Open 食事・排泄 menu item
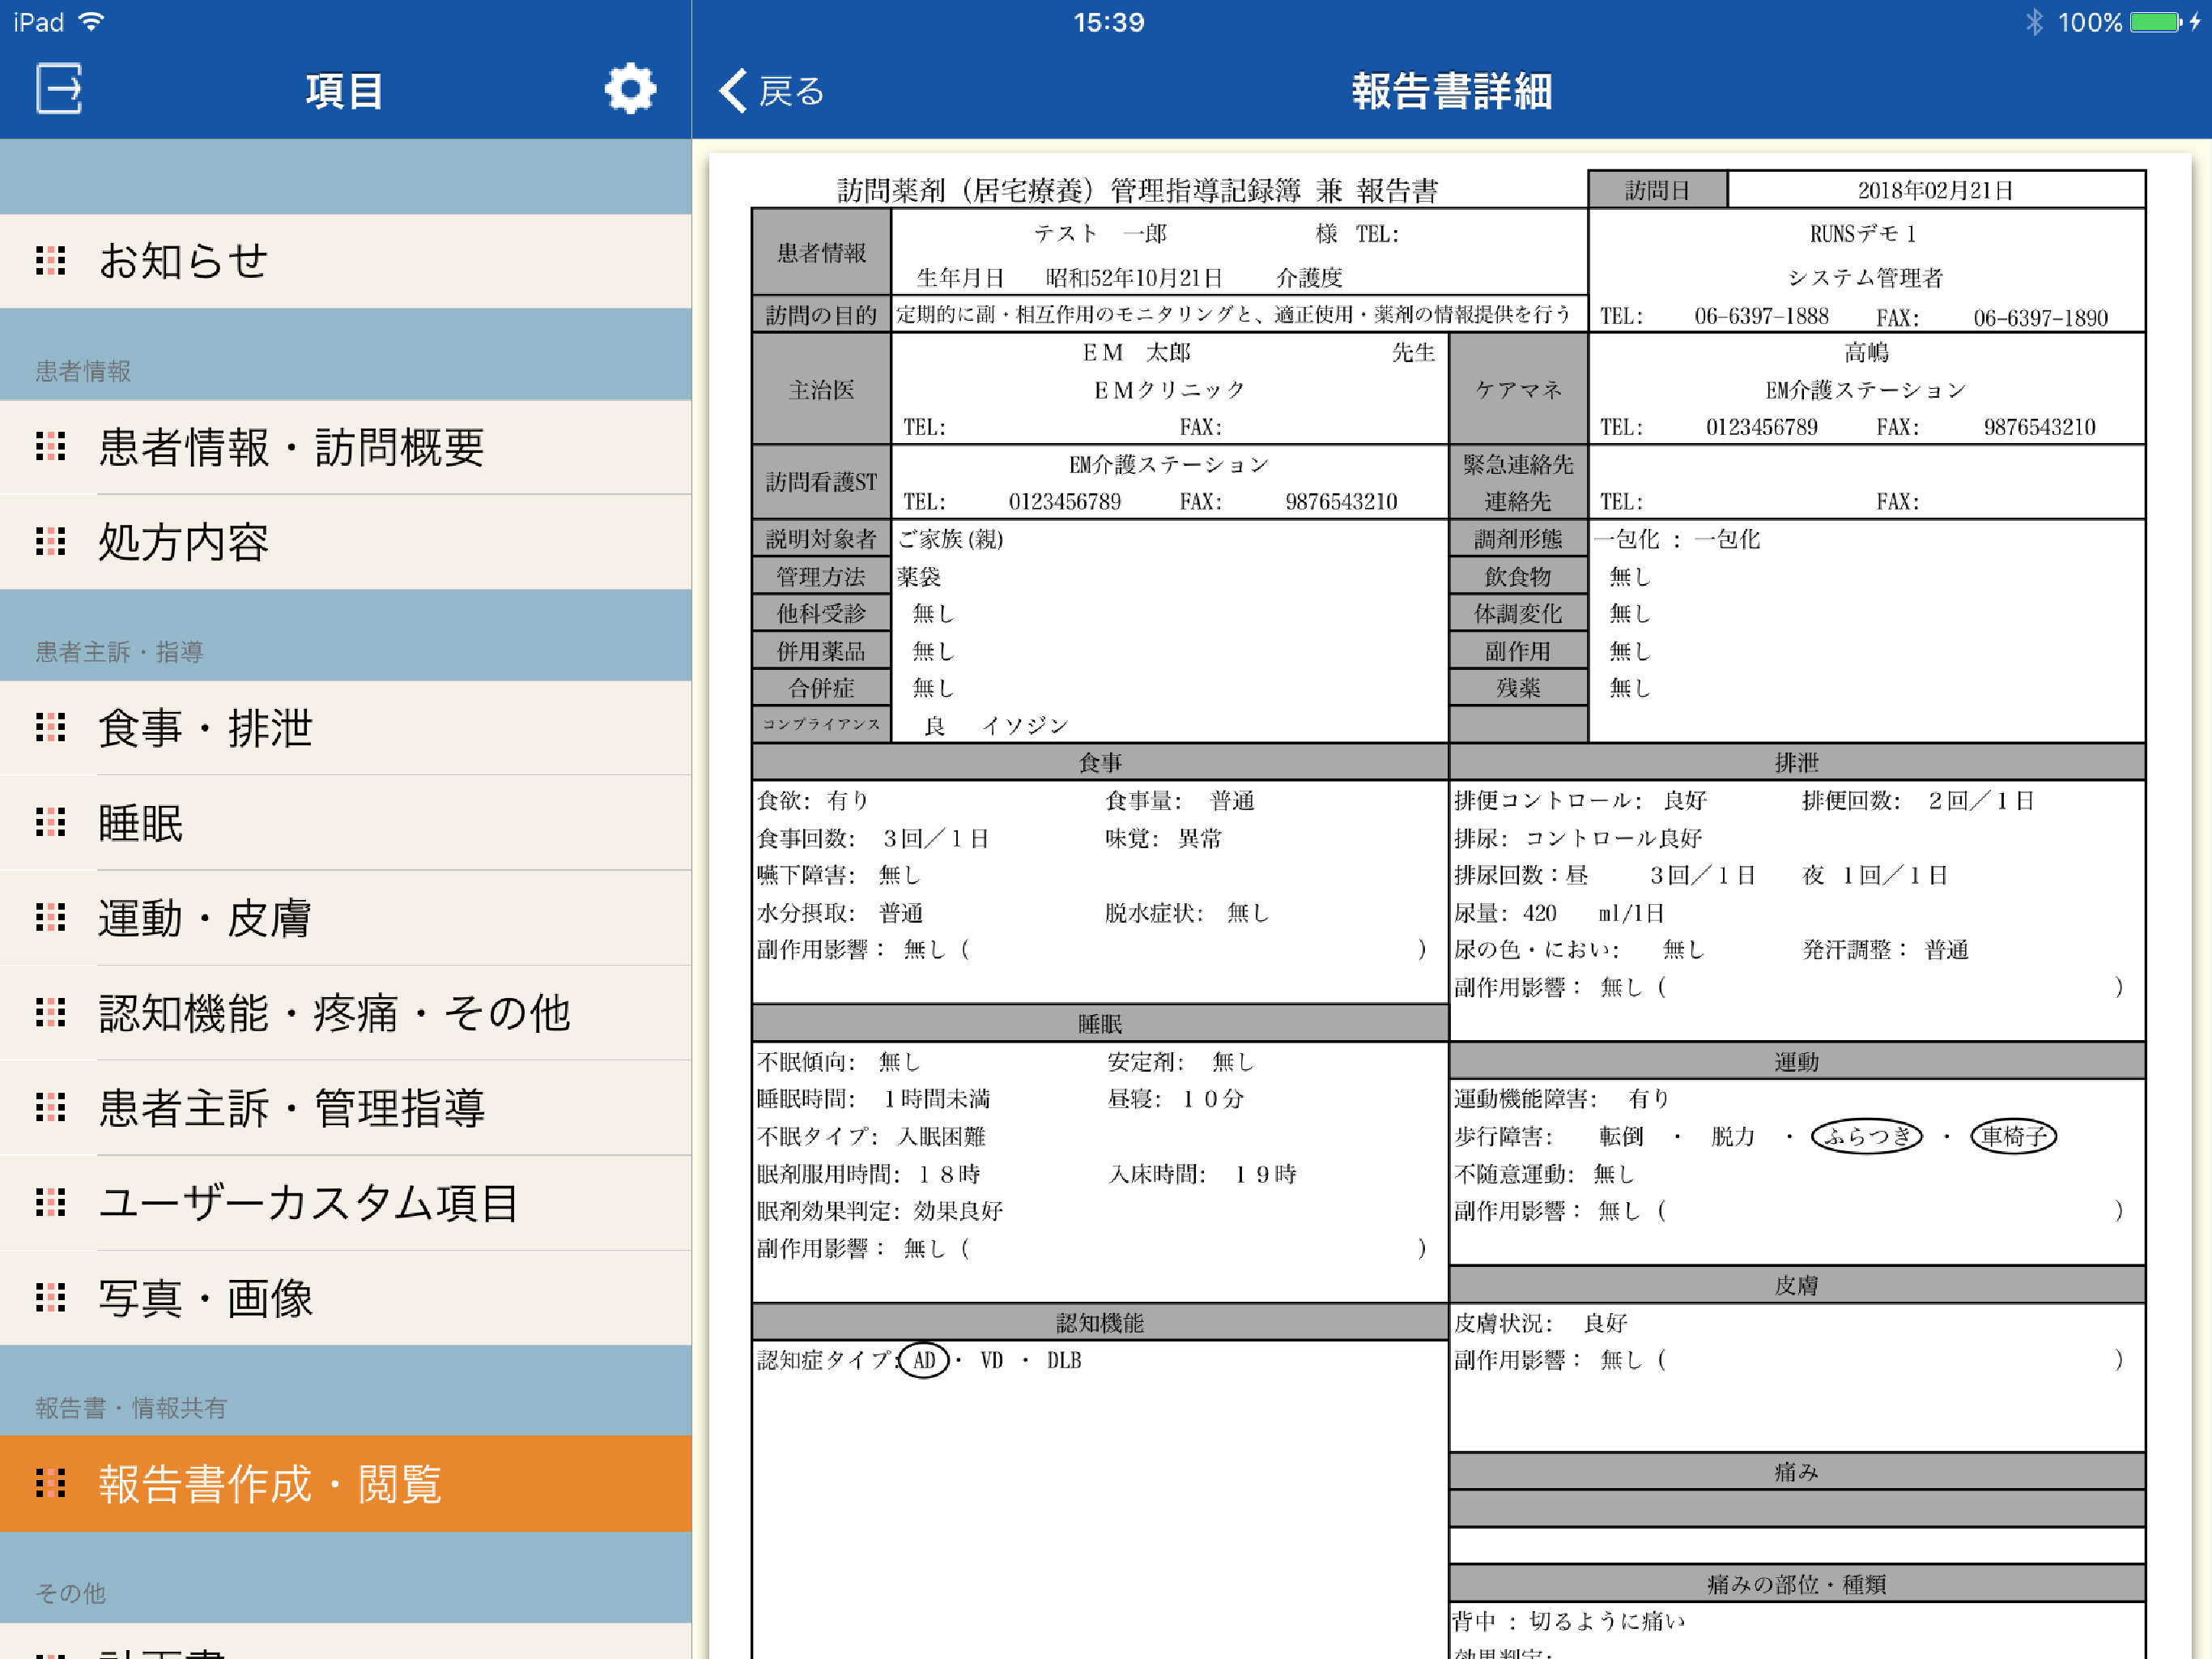 (x=205, y=727)
